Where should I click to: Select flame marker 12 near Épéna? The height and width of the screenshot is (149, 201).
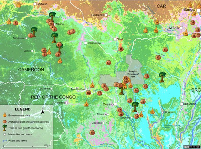pos(152,111)
